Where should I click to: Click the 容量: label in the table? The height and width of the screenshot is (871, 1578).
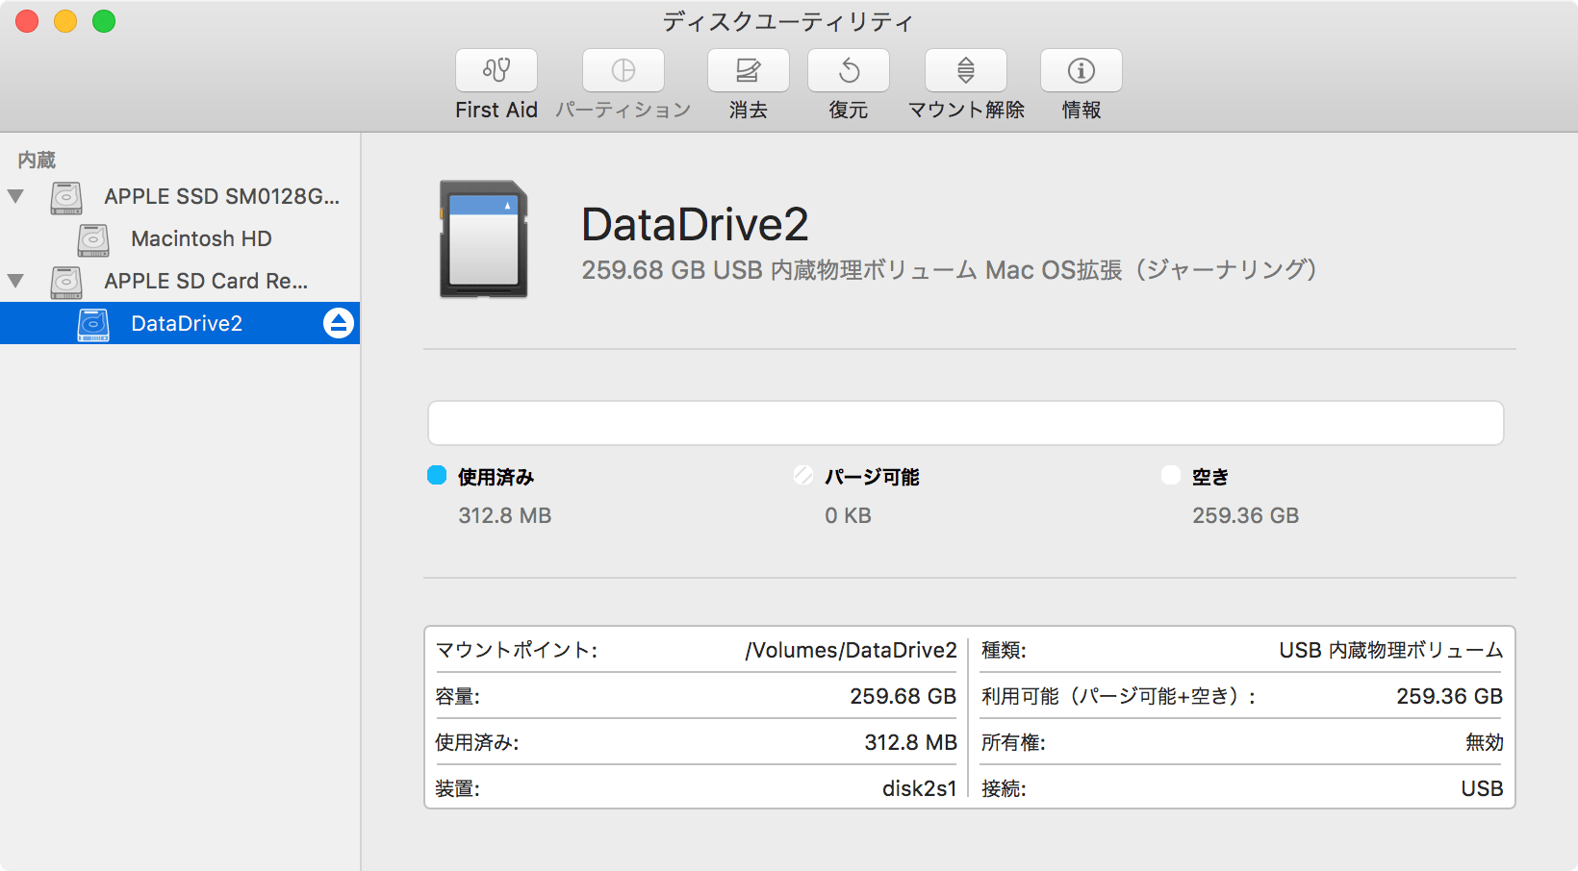click(x=457, y=696)
